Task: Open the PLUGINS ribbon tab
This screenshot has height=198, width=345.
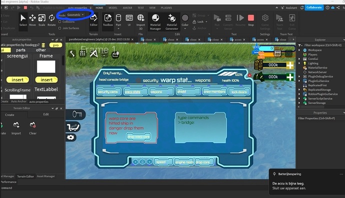Action: [x=166, y=7]
